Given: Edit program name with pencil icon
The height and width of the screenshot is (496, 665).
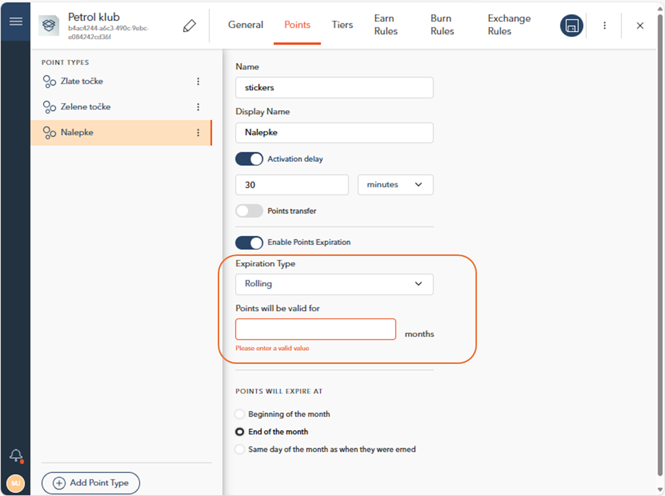Looking at the screenshot, I should click(189, 26).
